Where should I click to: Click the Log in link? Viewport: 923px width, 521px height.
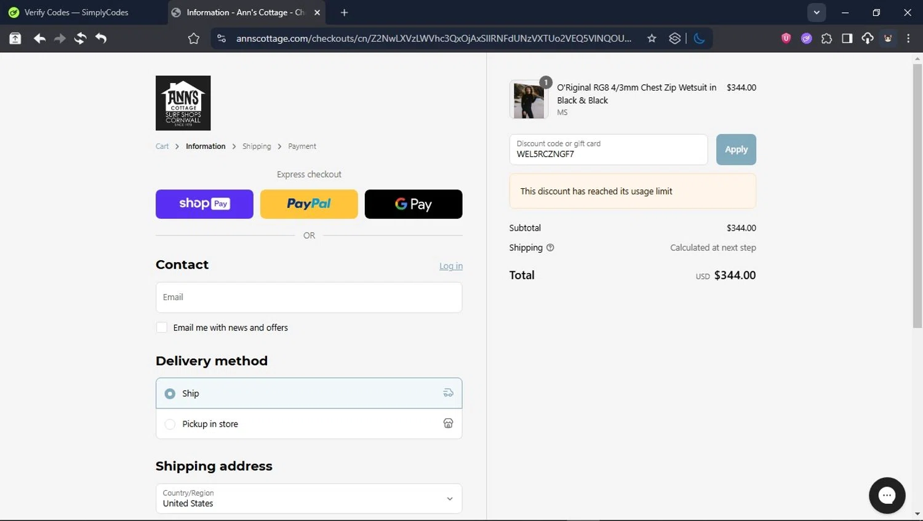coord(451,266)
